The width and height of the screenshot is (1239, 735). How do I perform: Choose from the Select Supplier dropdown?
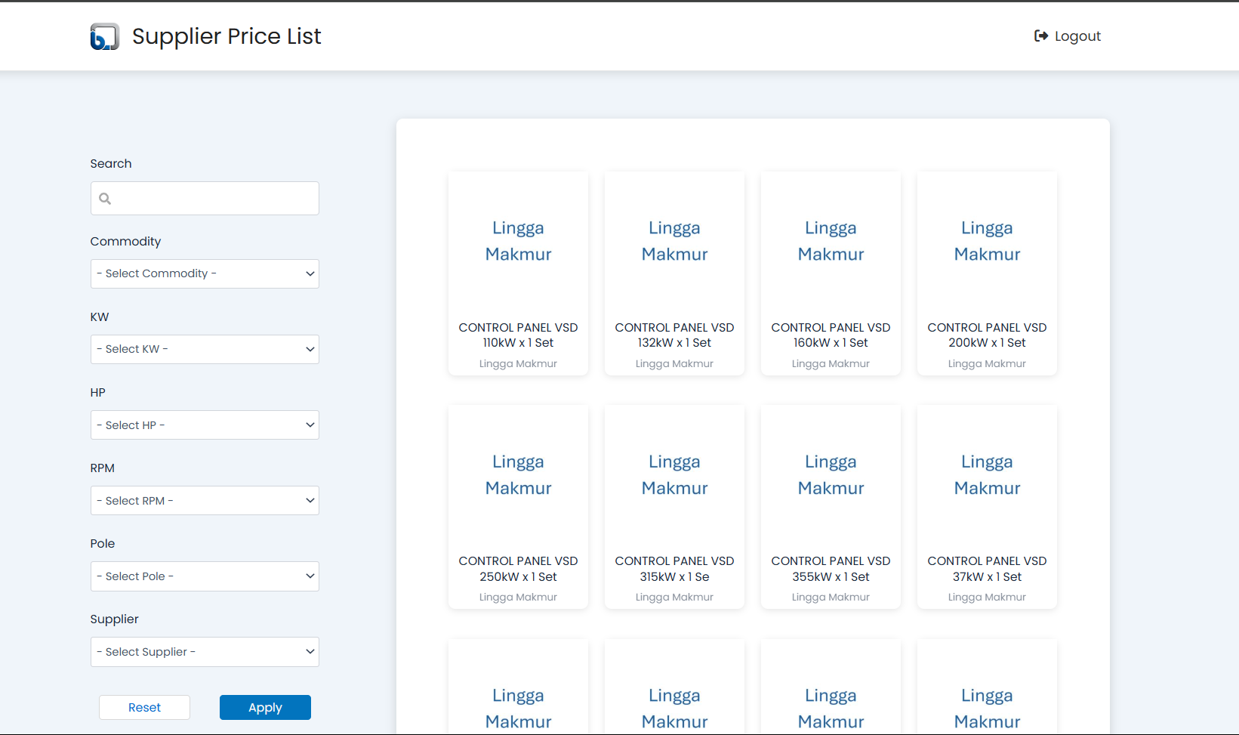205,652
